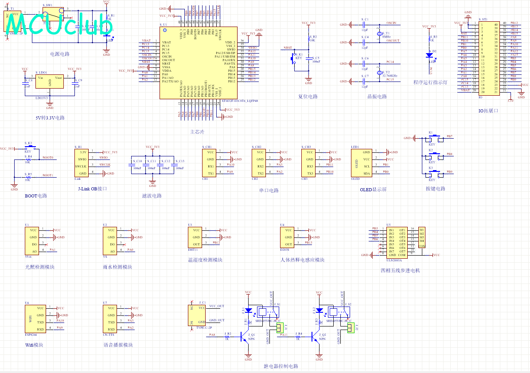Select the U7 CN-TTS voice module block
The image size is (530, 373).
[110, 319]
